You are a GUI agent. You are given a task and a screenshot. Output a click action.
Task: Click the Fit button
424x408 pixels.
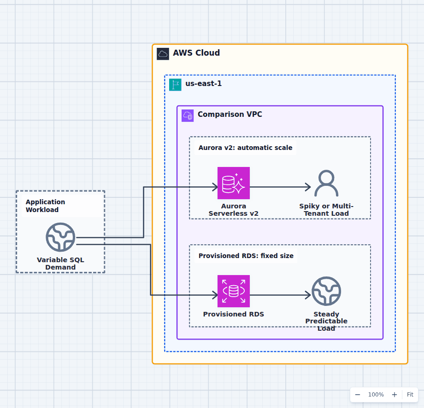point(410,395)
